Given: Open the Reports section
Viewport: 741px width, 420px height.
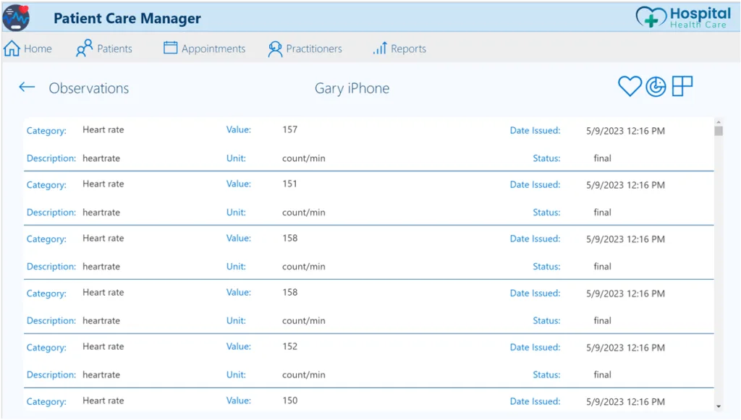Looking at the screenshot, I should click(399, 48).
